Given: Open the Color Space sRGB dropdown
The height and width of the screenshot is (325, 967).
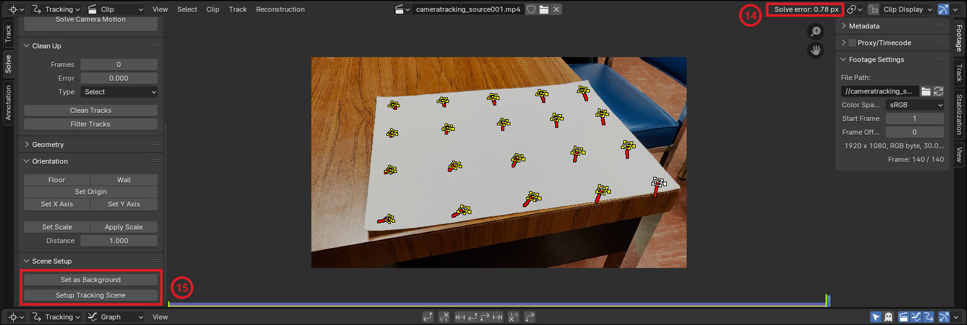Looking at the screenshot, I should click(915, 105).
